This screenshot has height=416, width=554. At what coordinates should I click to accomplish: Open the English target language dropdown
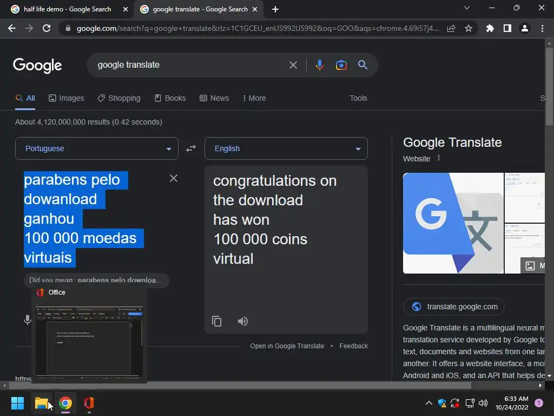[286, 148]
